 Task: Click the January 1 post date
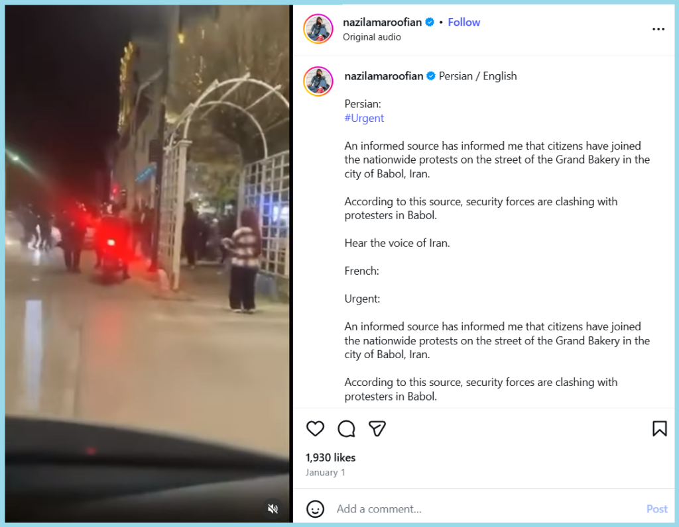[x=325, y=473]
